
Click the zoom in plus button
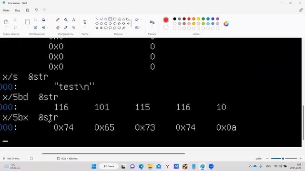pyautogui.click(x=301, y=158)
